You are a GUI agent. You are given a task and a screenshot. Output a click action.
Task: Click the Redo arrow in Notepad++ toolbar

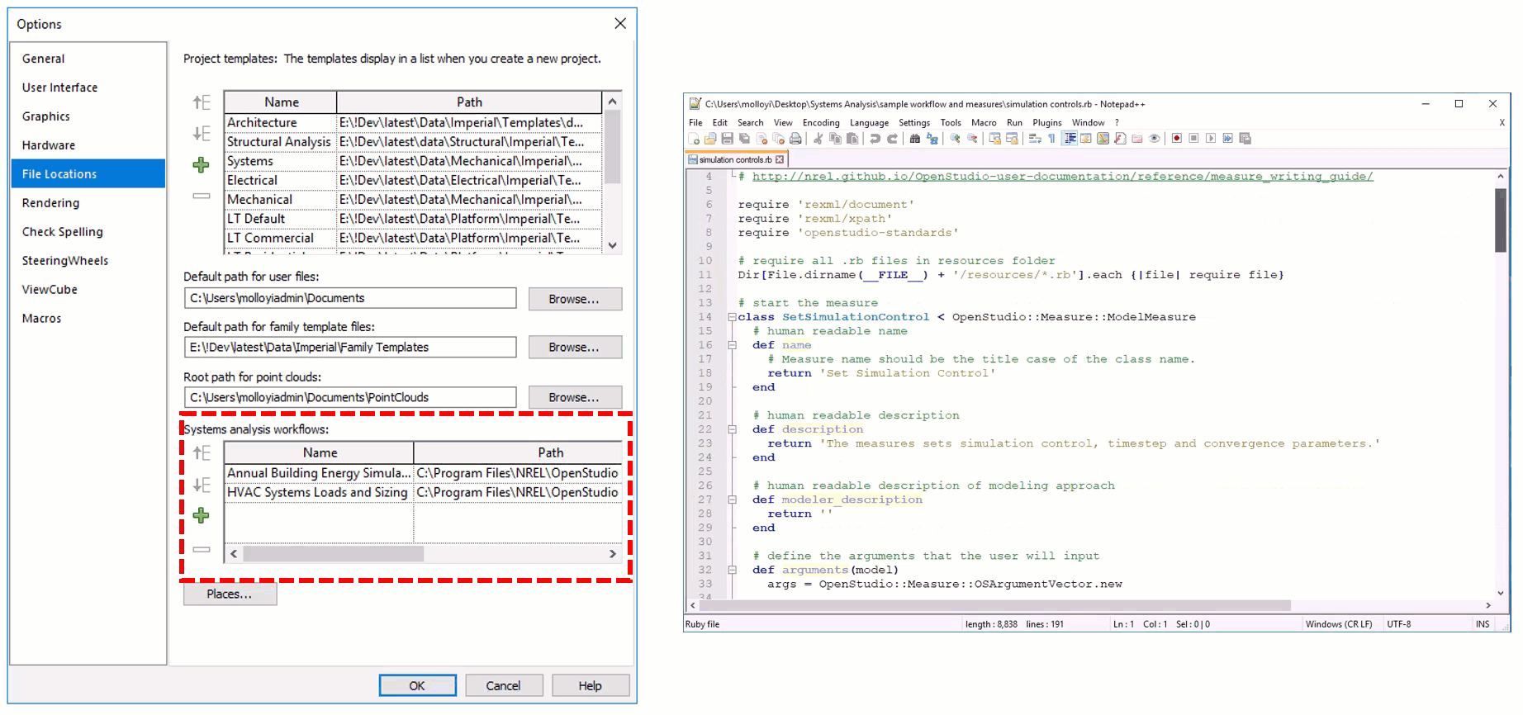tap(892, 139)
